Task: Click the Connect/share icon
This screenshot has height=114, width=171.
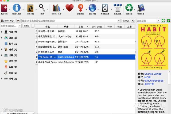Action: tap(118, 8)
